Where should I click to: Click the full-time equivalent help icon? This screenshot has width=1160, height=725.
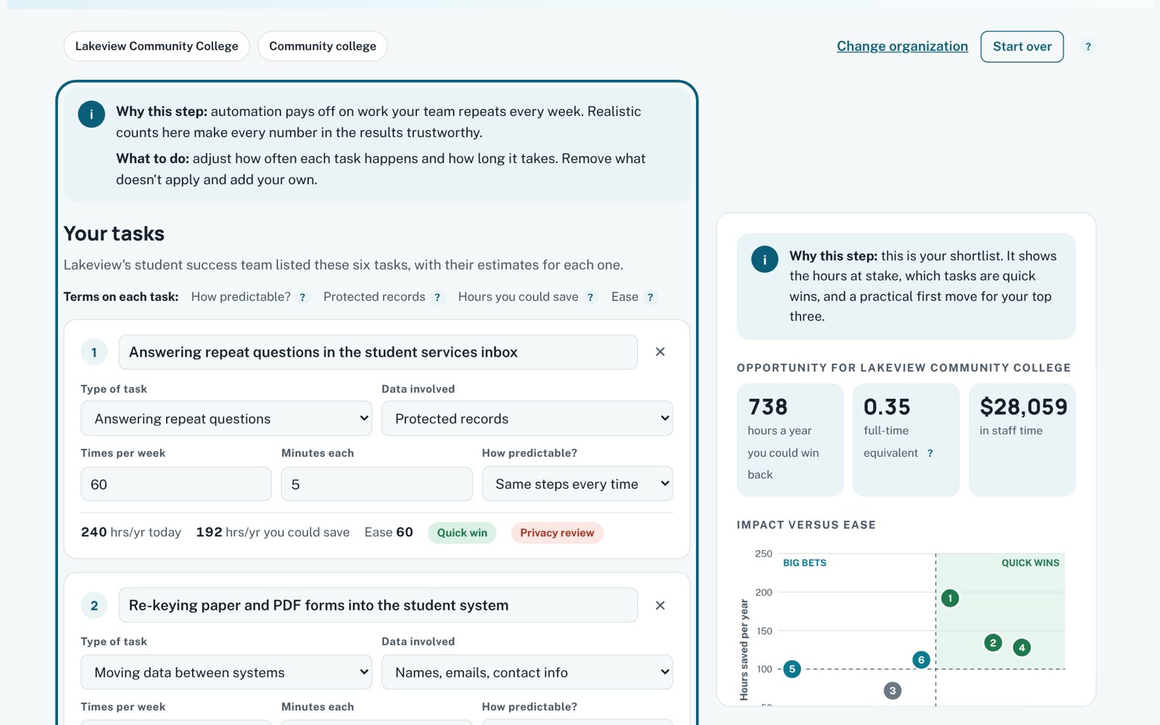pos(930,453)
